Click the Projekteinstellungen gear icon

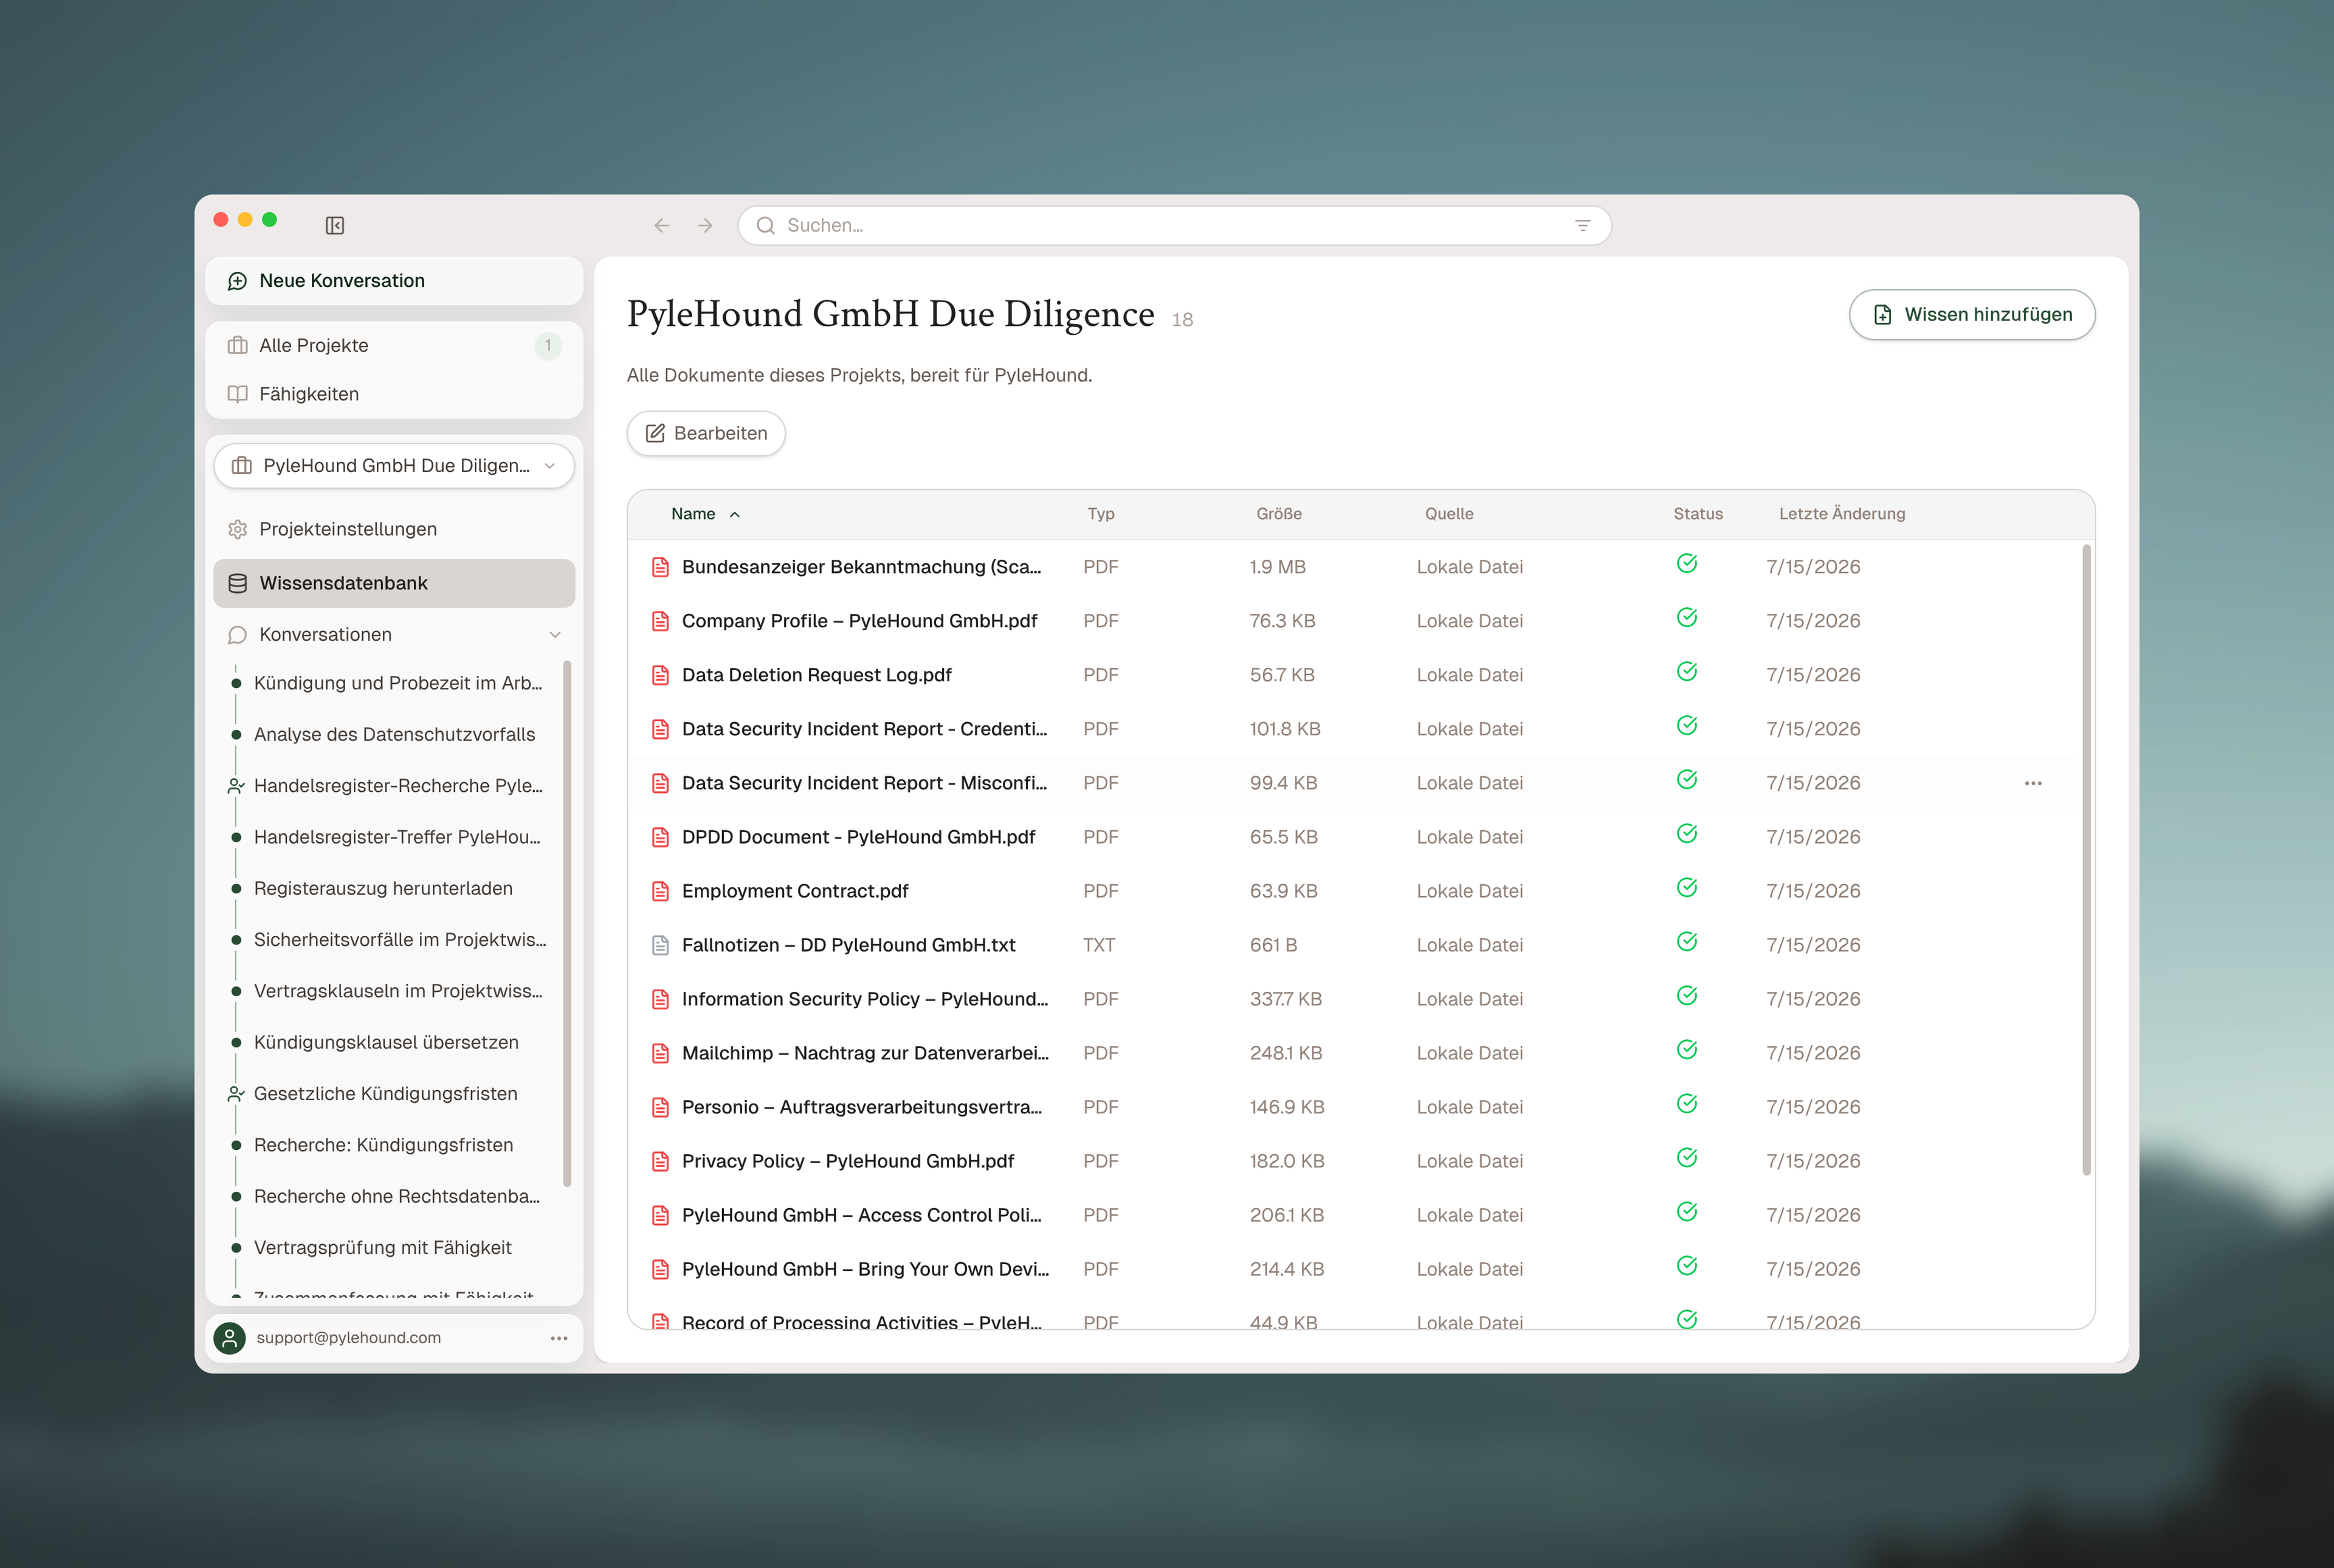tap(237, 529)
